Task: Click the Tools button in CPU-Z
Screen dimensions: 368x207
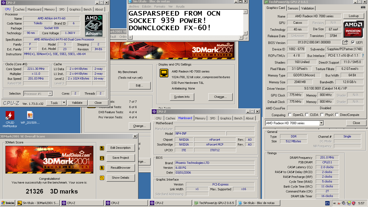Action: 54,103
